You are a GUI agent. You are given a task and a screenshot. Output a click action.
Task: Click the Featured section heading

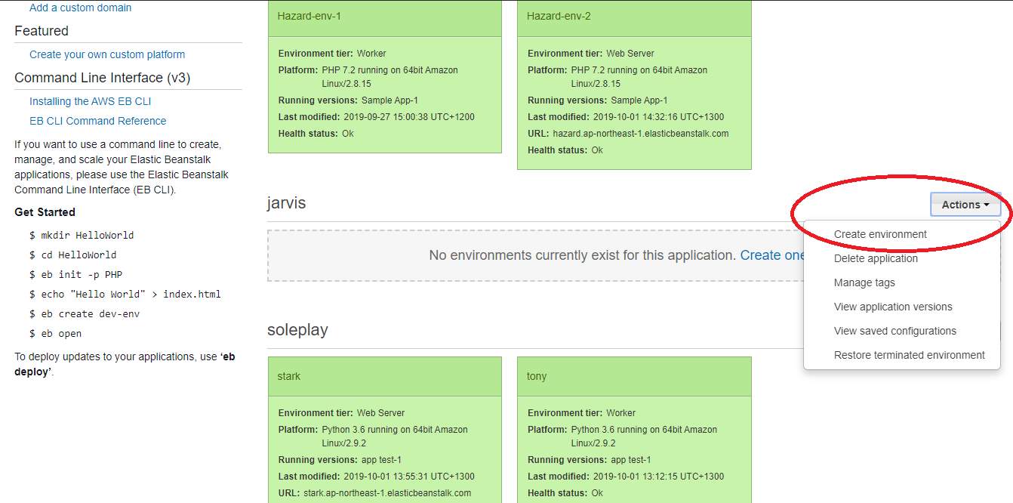click(x=42, y=31)
